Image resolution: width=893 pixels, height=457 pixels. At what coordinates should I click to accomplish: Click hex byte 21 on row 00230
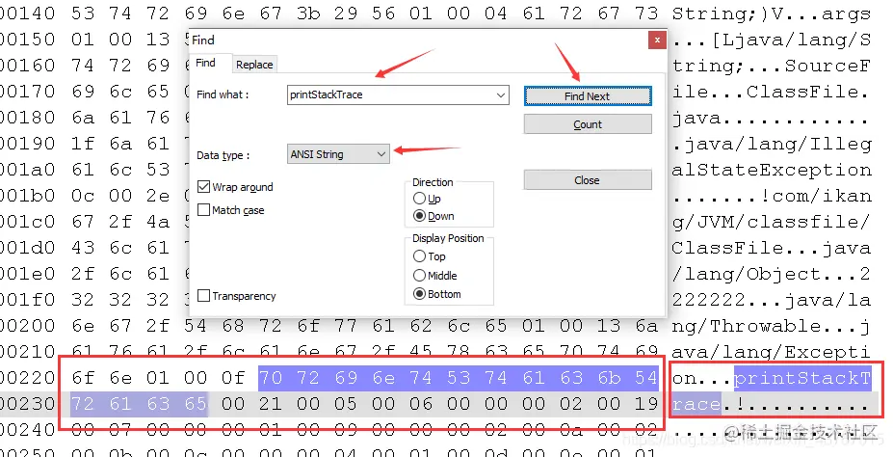coord(271,404)
